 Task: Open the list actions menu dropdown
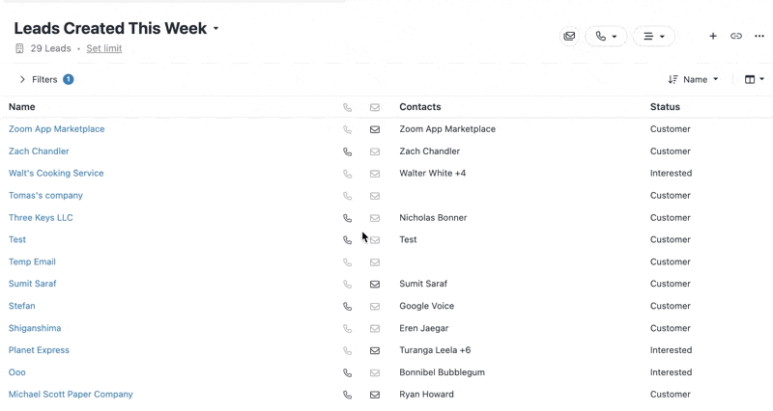click(654, 36)
